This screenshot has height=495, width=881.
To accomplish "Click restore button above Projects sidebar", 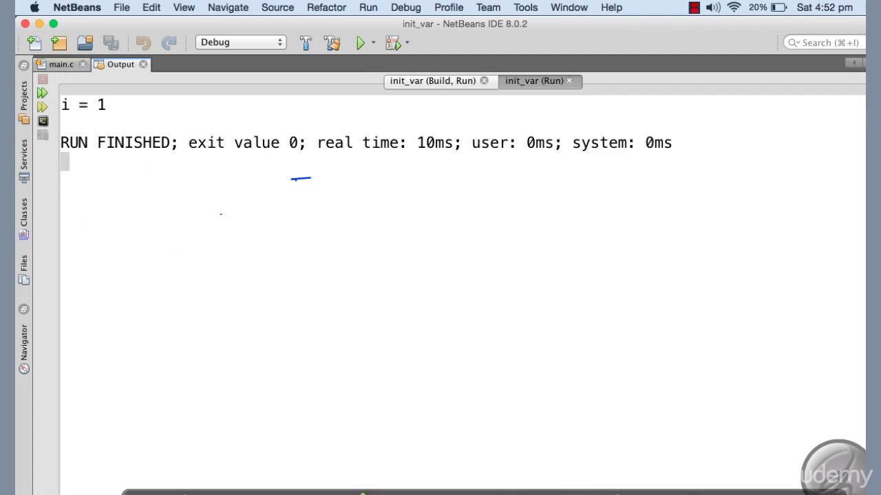I will pyautogui.click(x=24, y=65).
